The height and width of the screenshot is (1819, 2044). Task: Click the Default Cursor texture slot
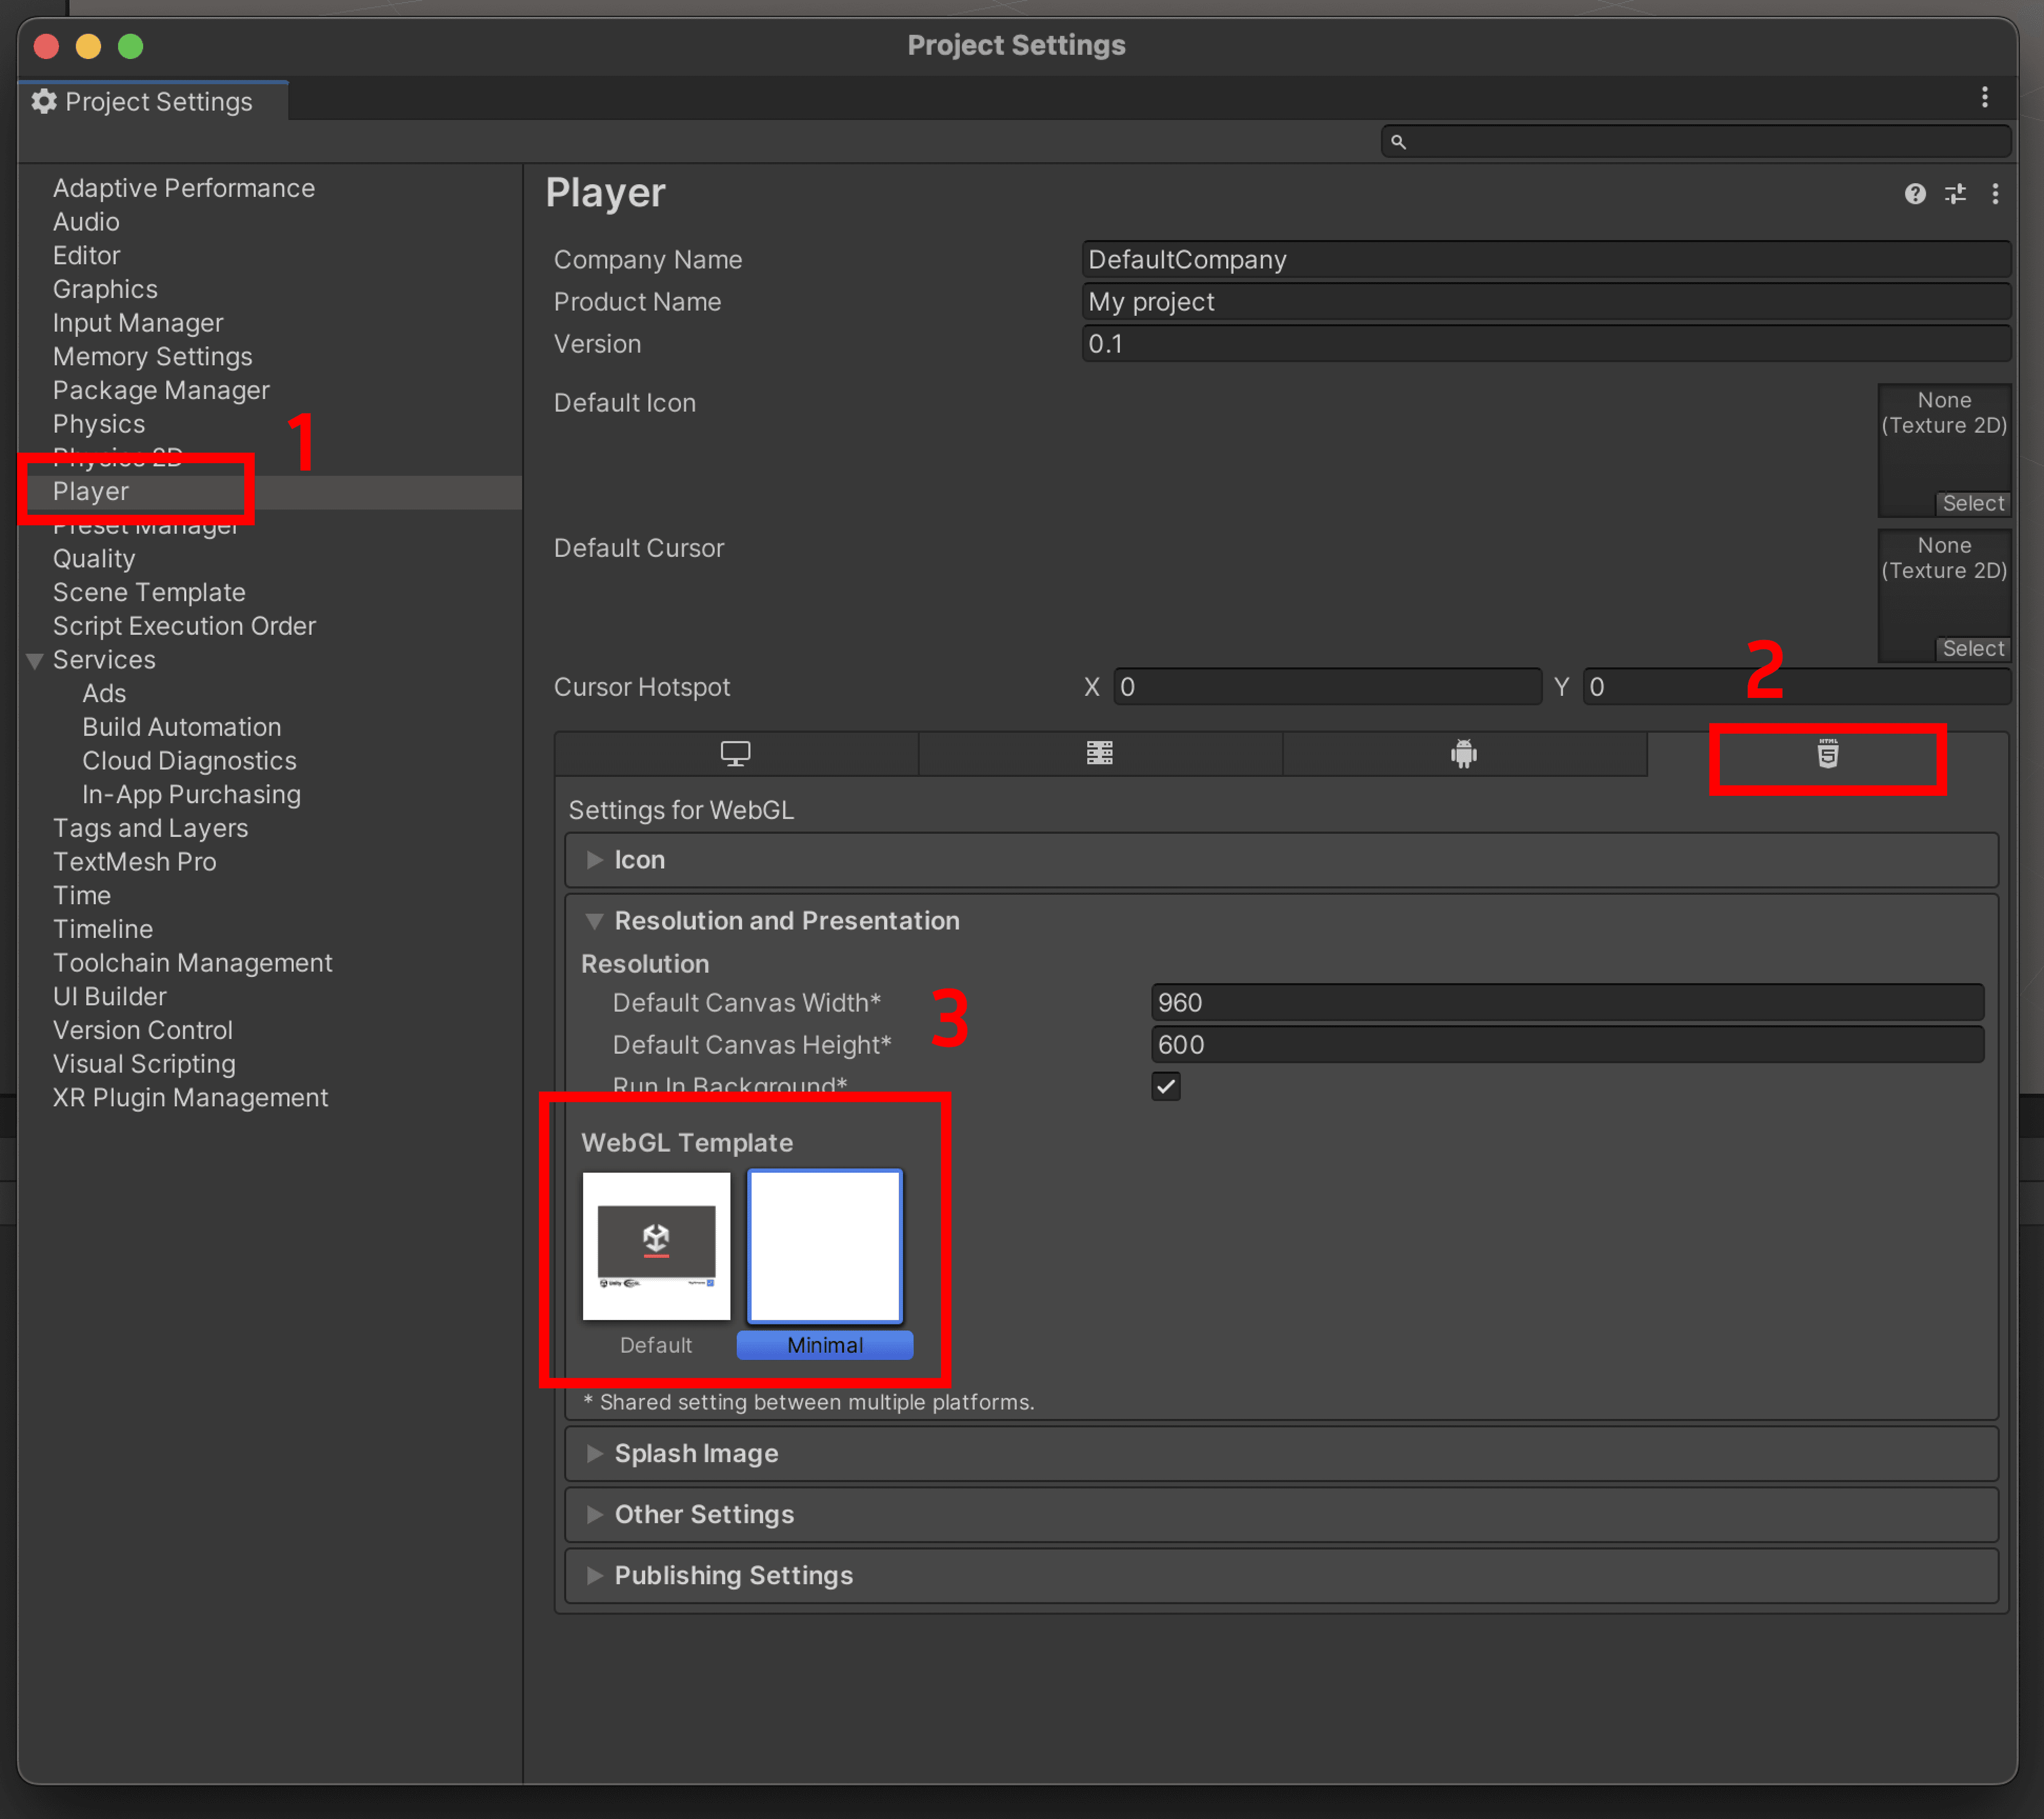point(1944,595)
